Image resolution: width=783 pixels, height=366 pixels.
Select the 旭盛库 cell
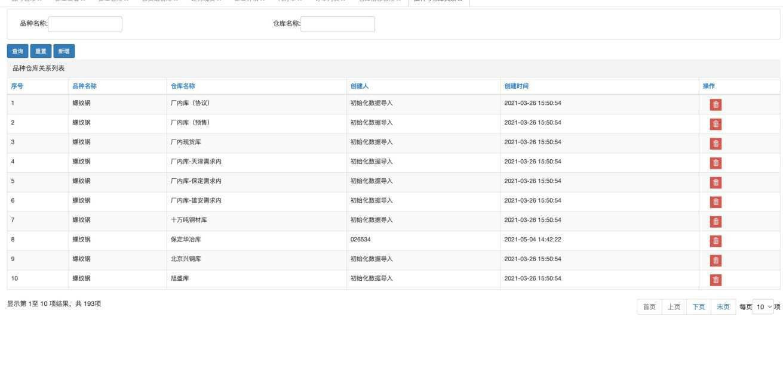[x=257, y=278]
